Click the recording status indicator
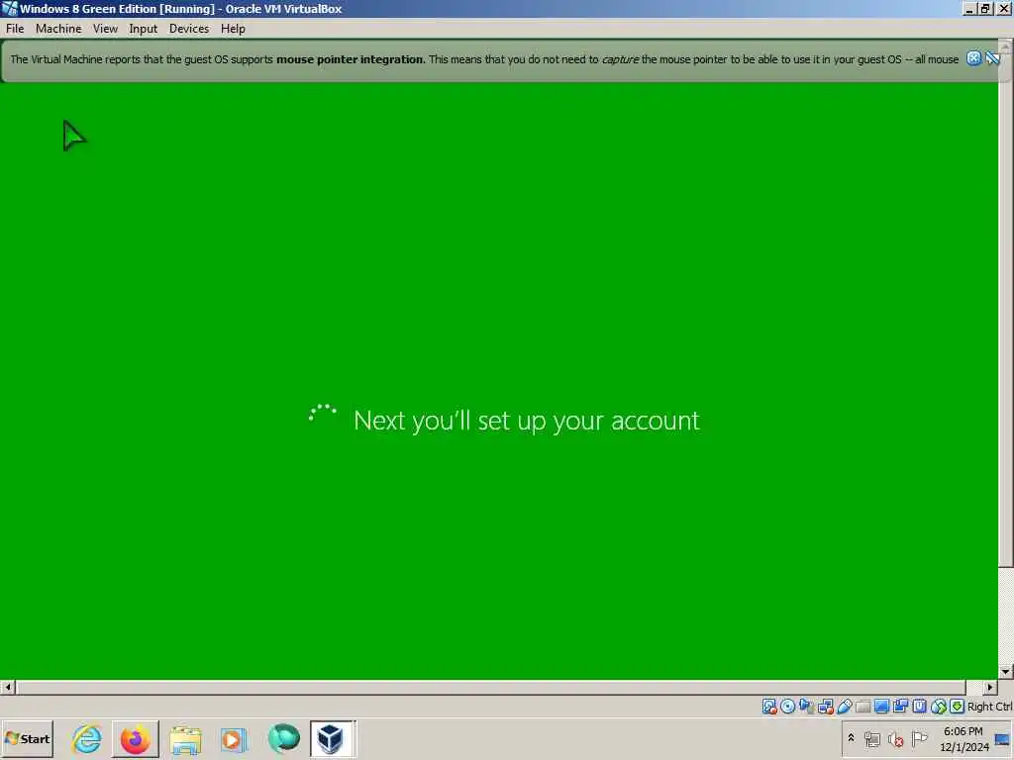Image resolution: width=1014 pixels, height=760 pixels. (x=900, y=707)
